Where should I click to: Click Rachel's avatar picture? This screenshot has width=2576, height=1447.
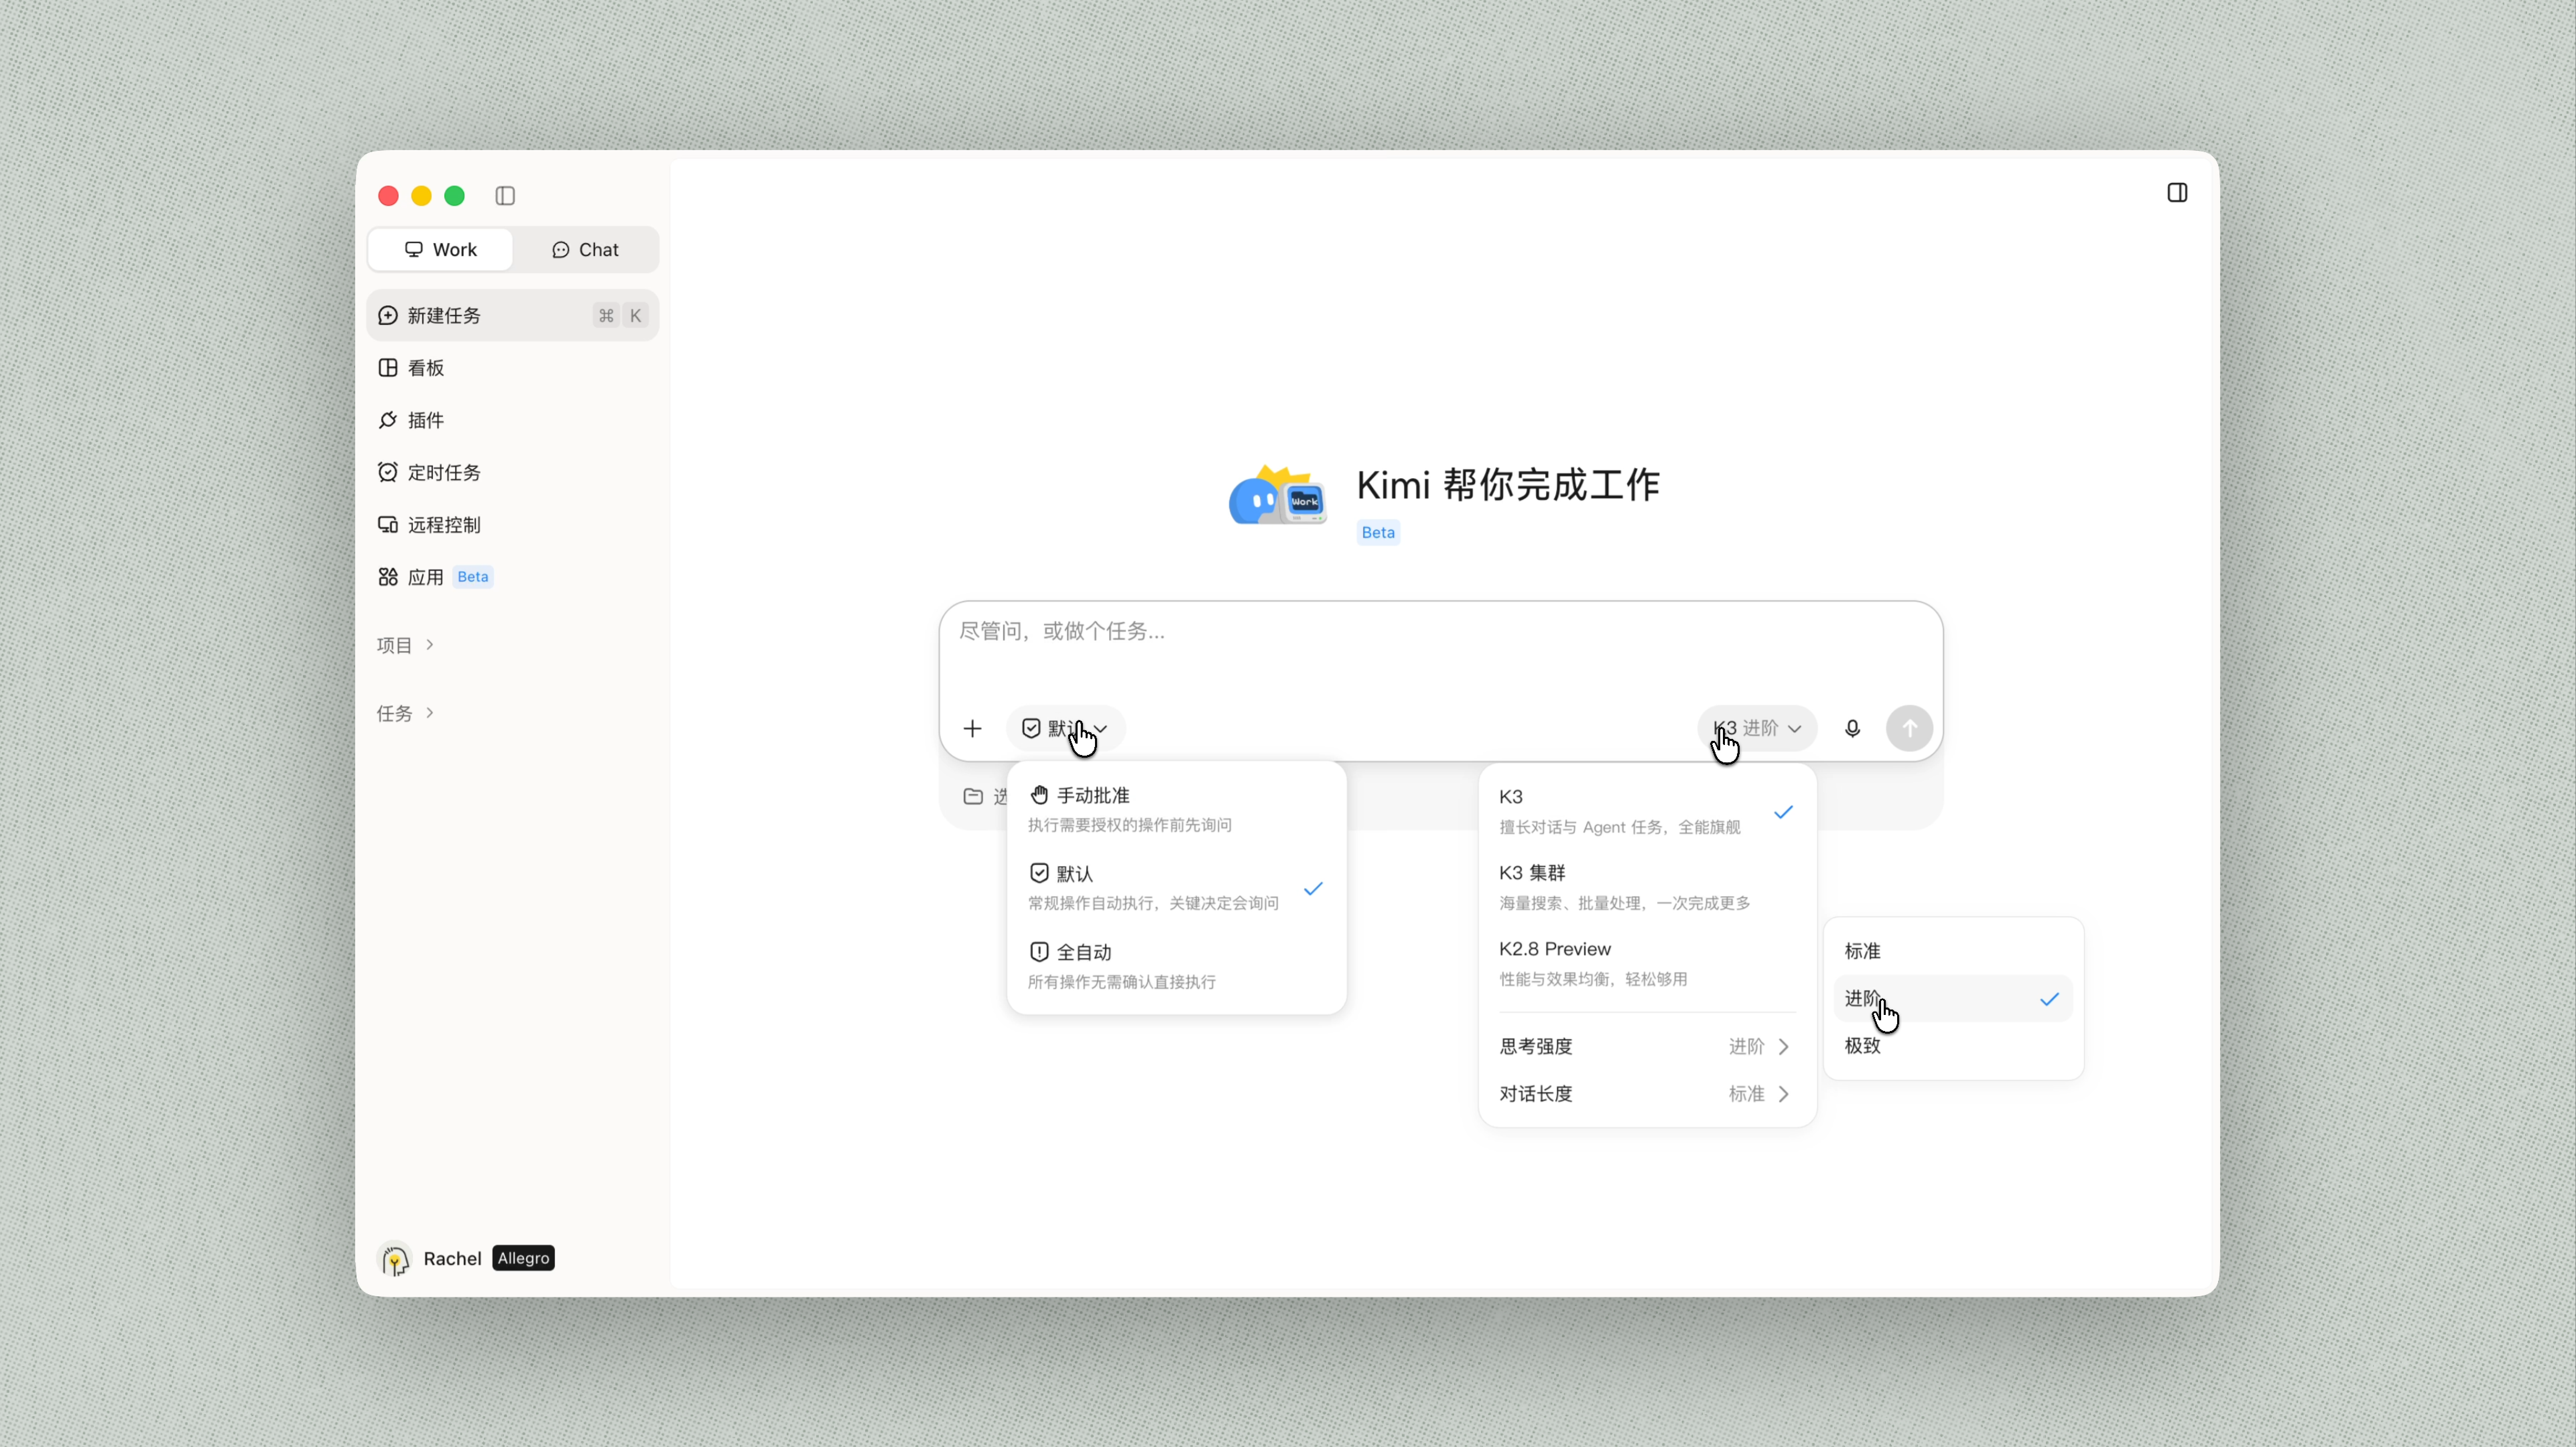coord(395,1259)
